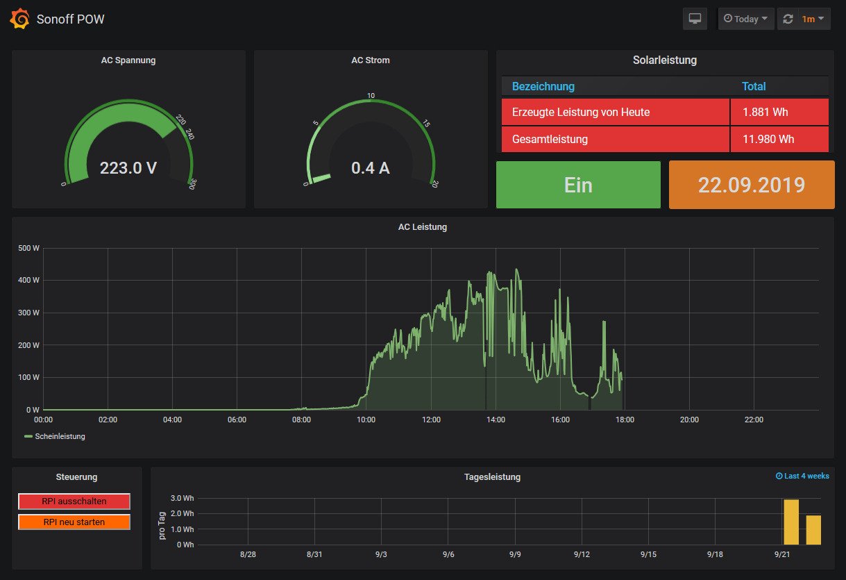Open the AC Strom panel title

[x=371, y=60]
